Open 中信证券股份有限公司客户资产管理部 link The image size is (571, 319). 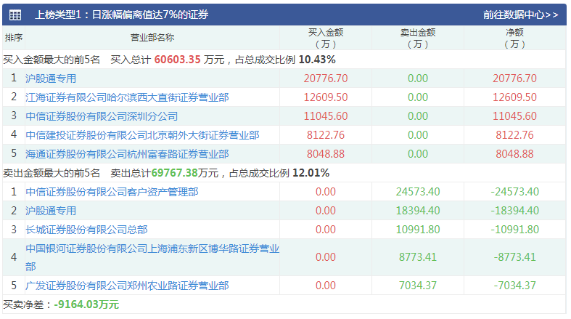(112, 192)
